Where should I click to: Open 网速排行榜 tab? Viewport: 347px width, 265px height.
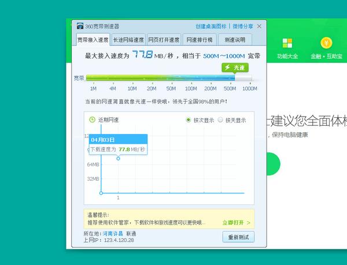point(200,40)
